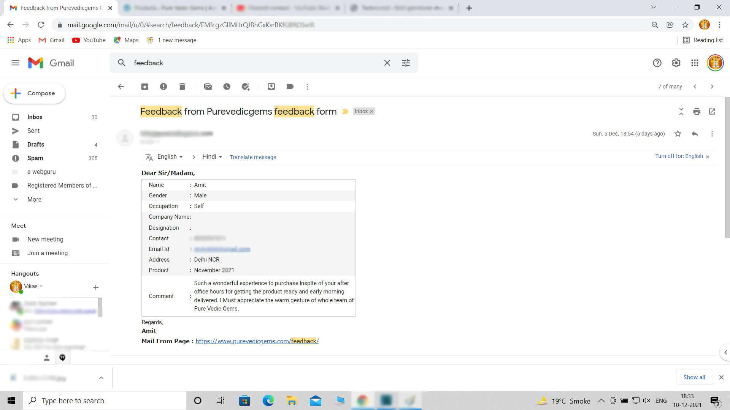Switch to Hangouts contacts tab
The height and width of the screenshot is (410, 730).
coord(47,358)
